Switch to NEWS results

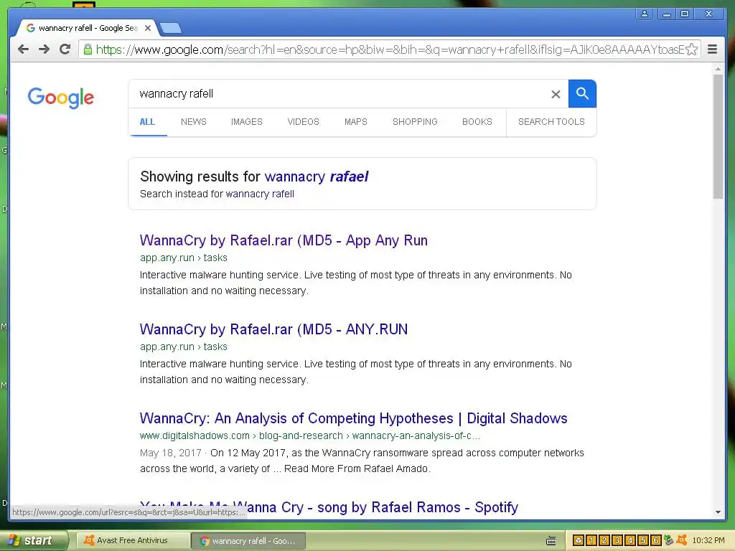pyautogui.click(x=194, y=122)
